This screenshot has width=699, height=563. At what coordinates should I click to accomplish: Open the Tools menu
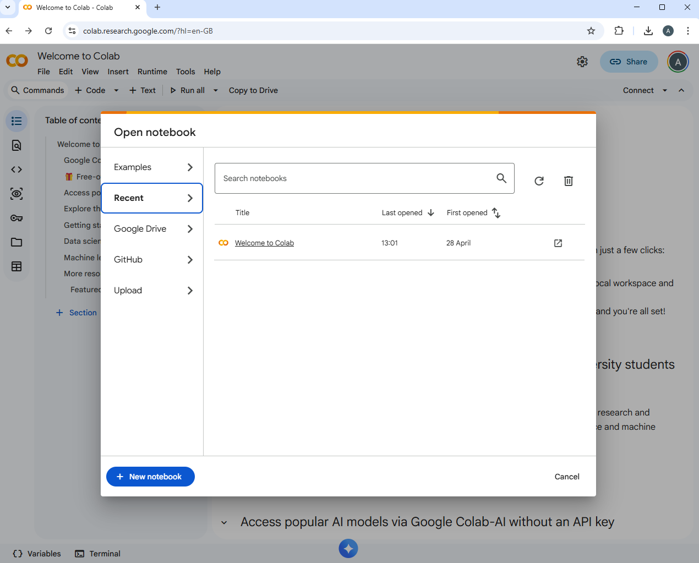click(185, 72)
